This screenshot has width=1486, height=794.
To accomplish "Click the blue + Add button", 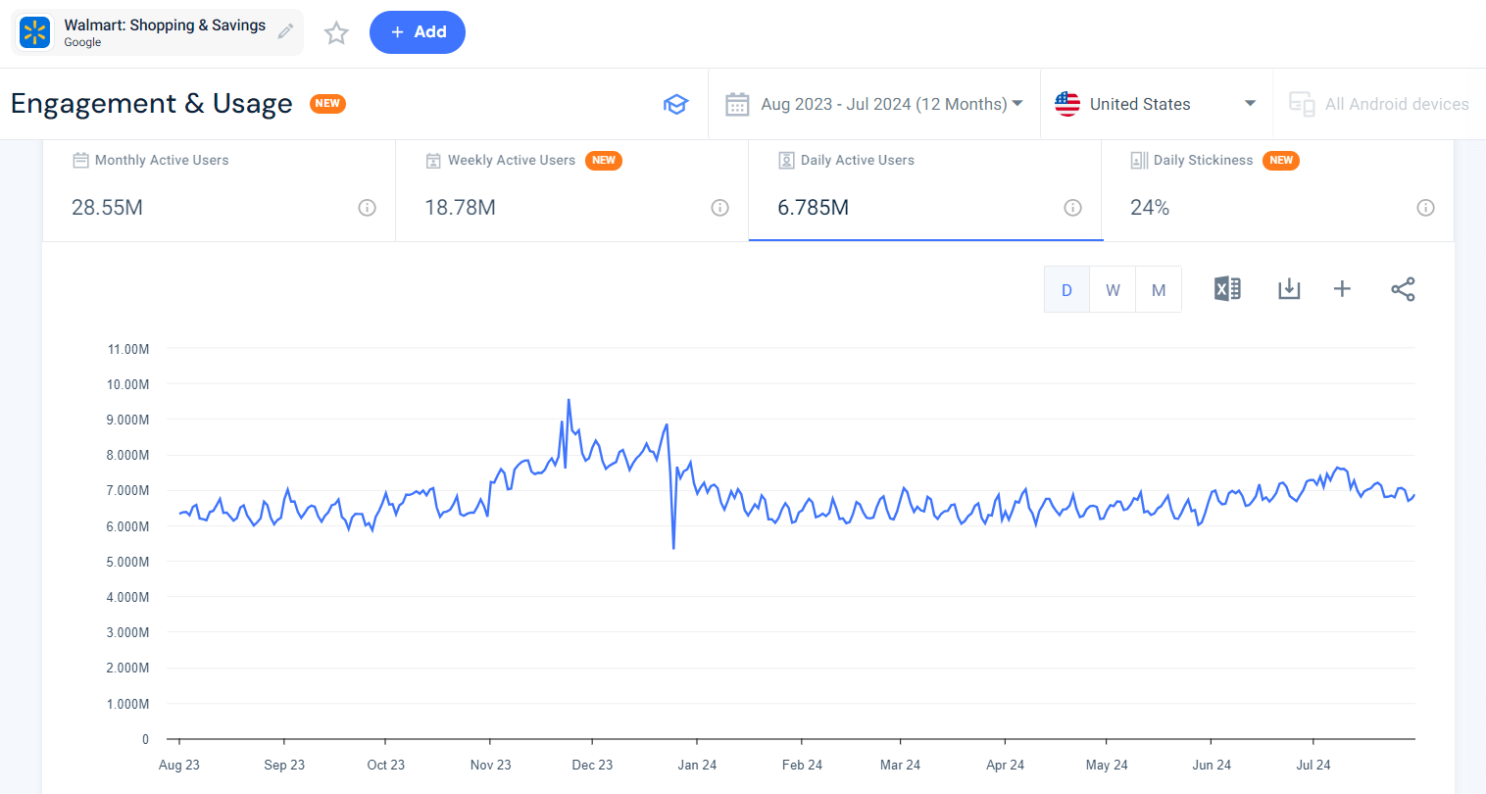I will (417, 32).
